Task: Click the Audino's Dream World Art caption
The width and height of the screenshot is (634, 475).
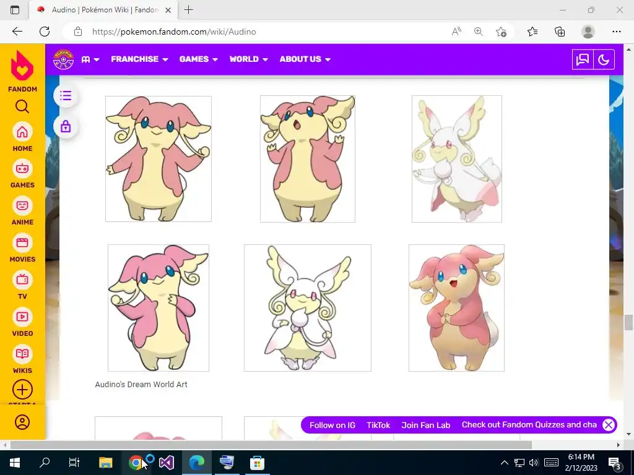Action: pyautogui.click(x=141, y=385)
